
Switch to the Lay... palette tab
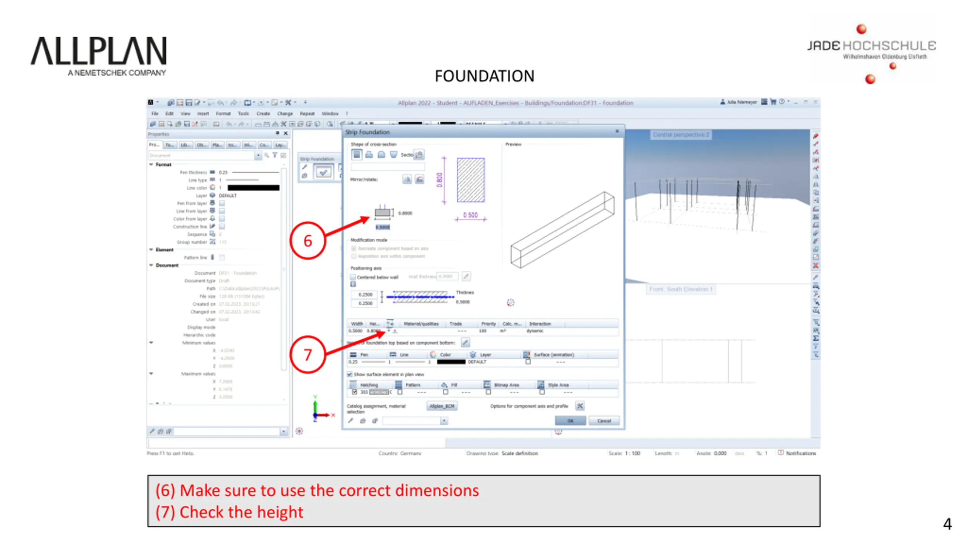(x=280, y=145)
